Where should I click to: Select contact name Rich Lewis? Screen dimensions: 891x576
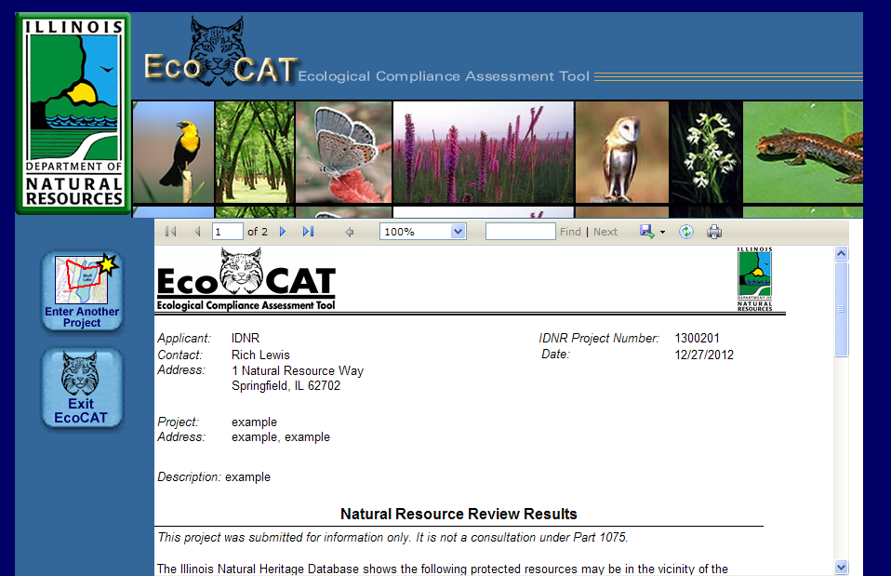pyautogui.click(x=260, y=355)
